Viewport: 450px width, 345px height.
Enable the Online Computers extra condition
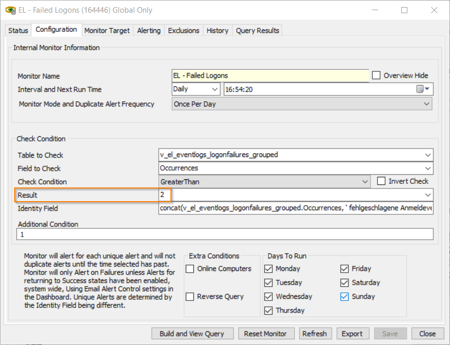click(x=190, y=269)
